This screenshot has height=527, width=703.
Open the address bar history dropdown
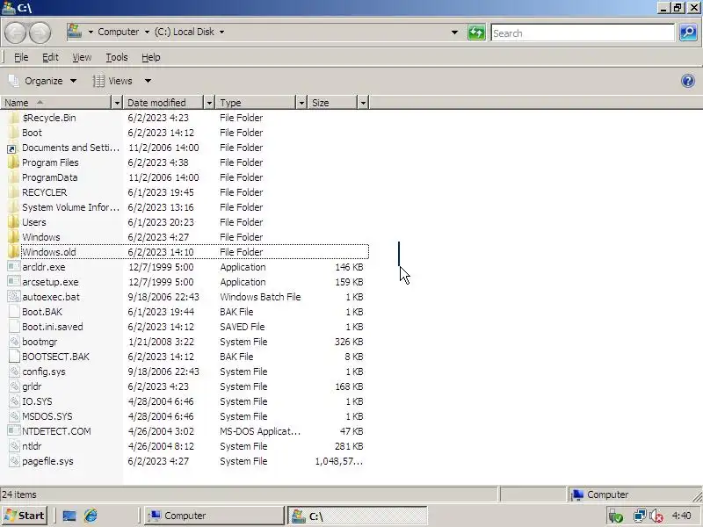(x=454, y=32)
